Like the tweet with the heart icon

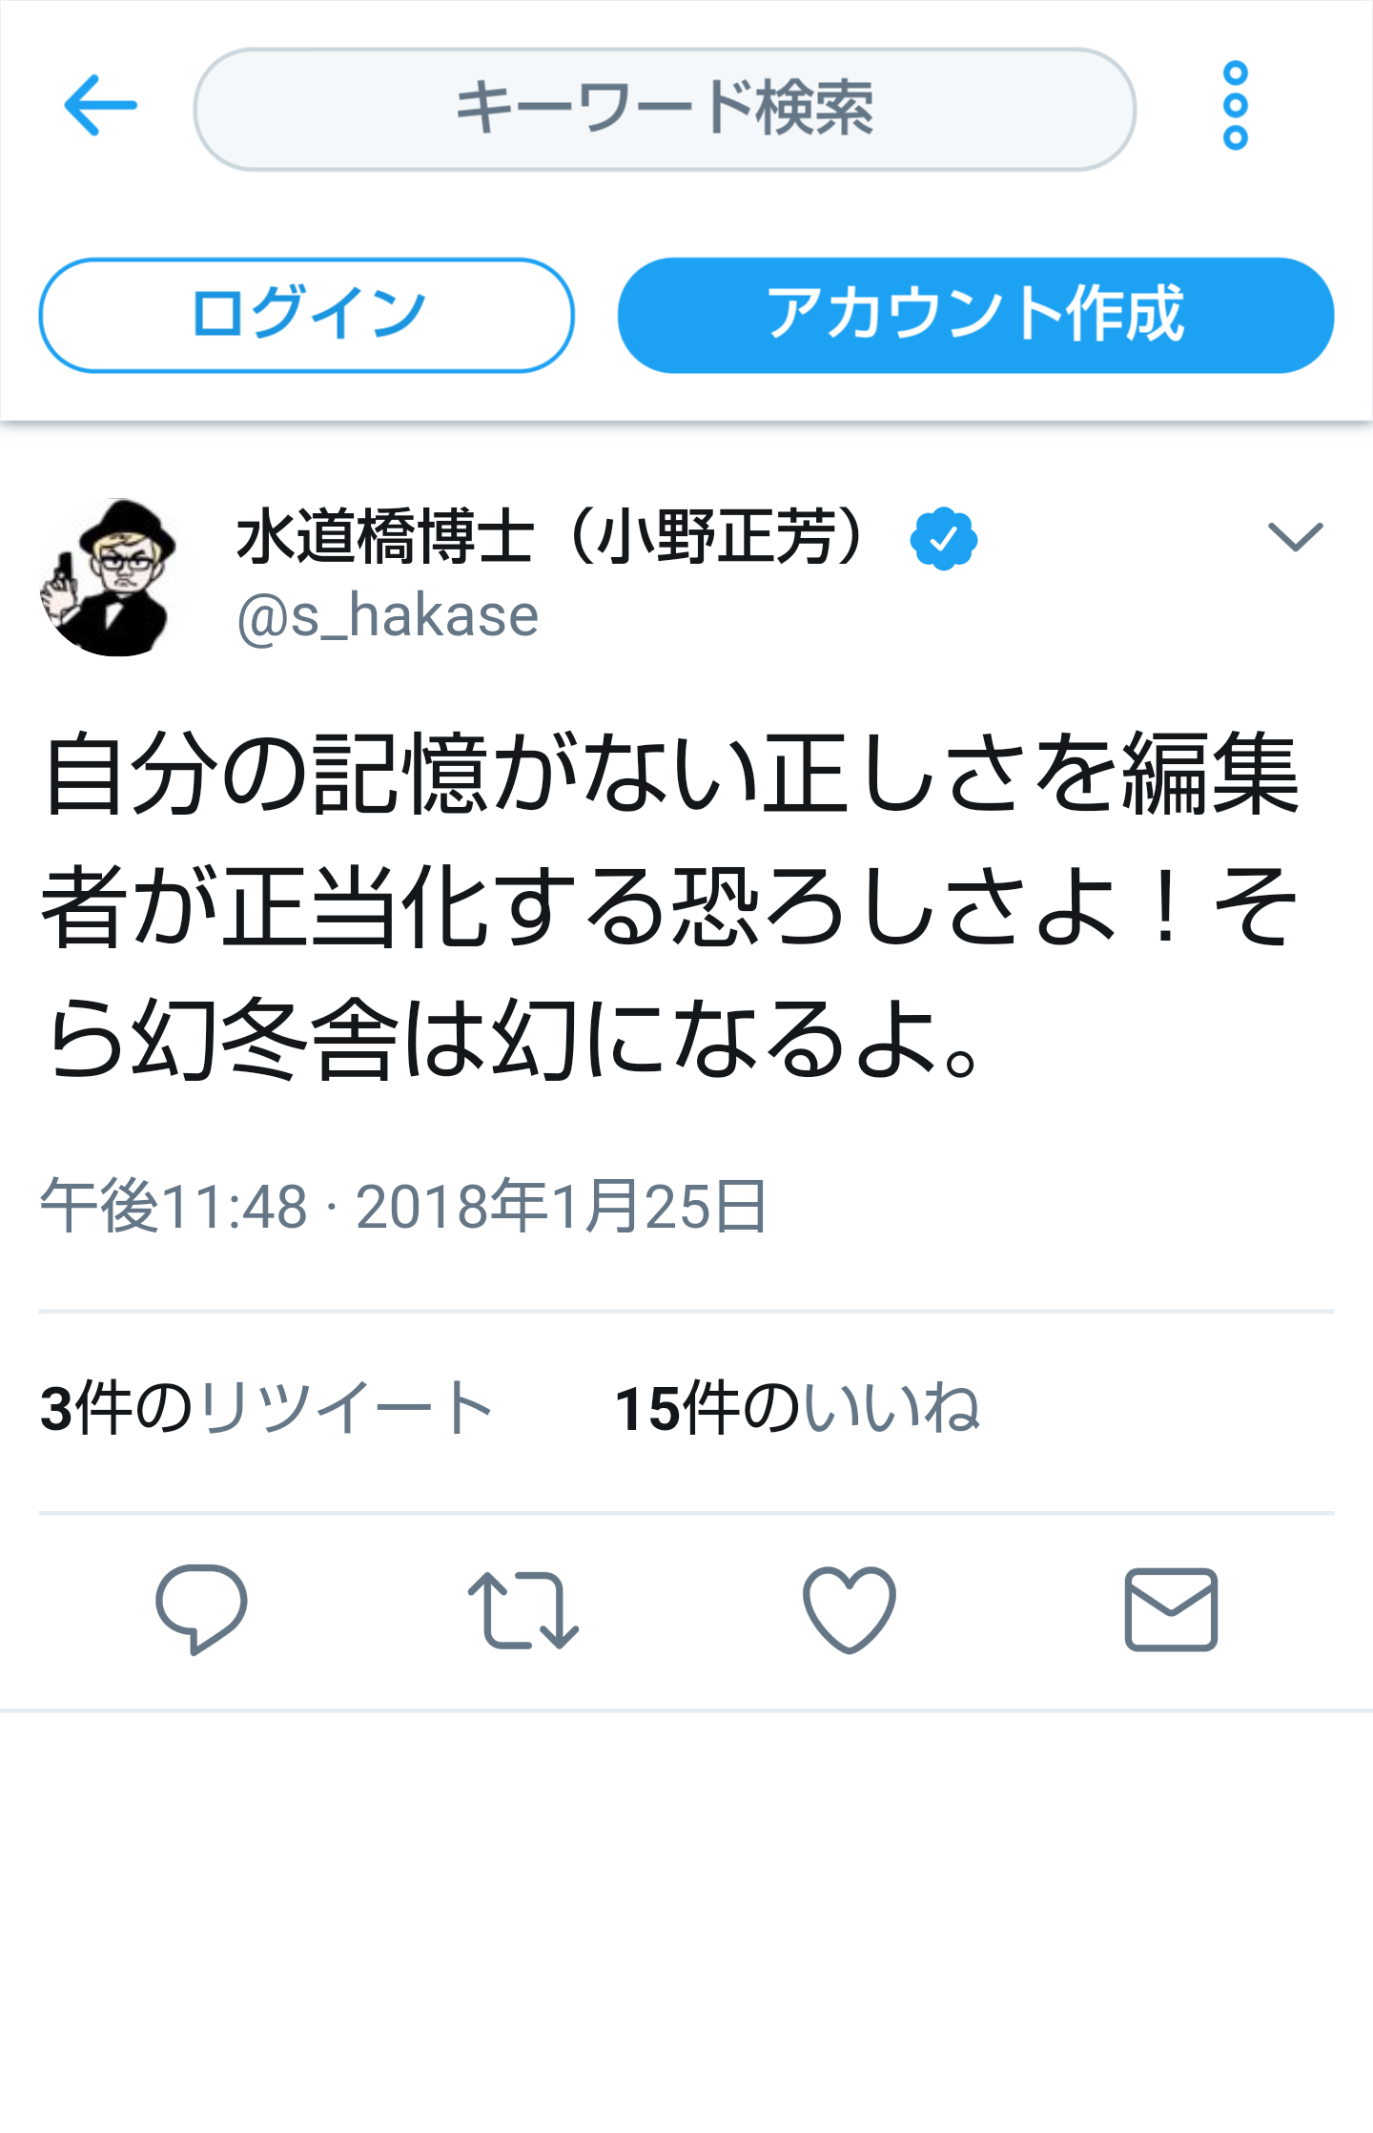(x=849, y=1609)
